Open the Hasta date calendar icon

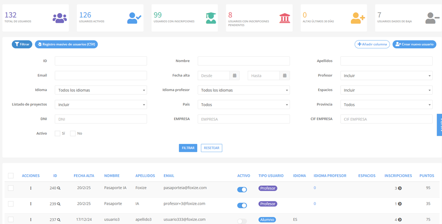(x=284, y=76)
